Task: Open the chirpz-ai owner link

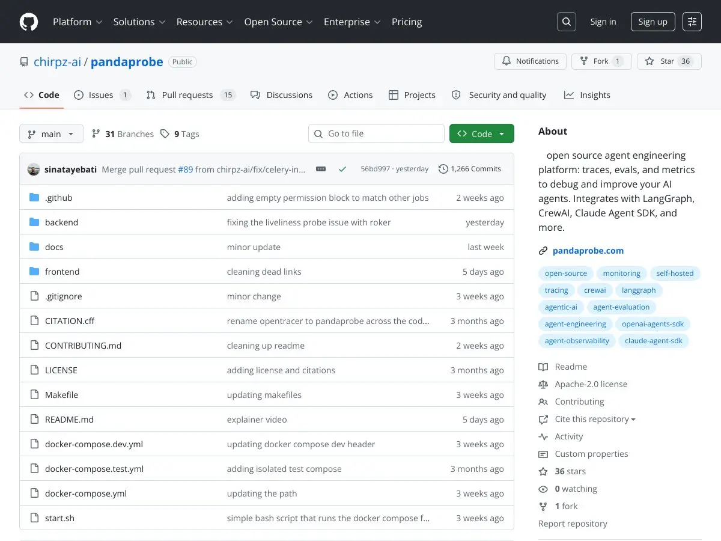Action: pos(57,62)
